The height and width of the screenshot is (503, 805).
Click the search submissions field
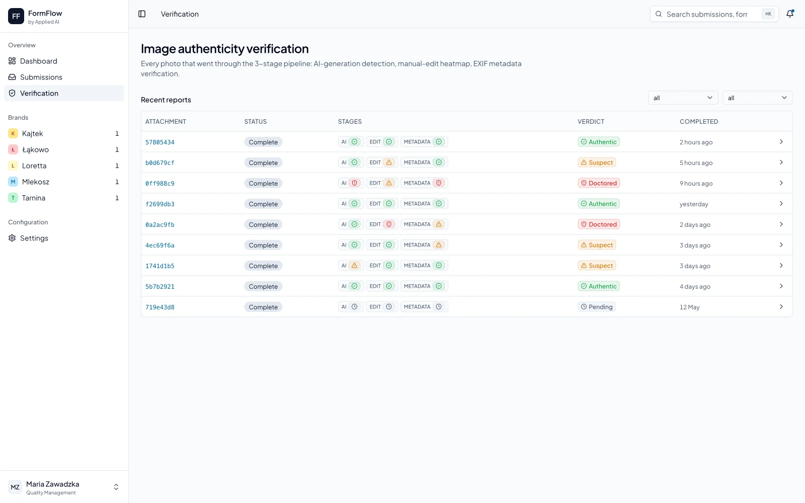click(714, 14)
